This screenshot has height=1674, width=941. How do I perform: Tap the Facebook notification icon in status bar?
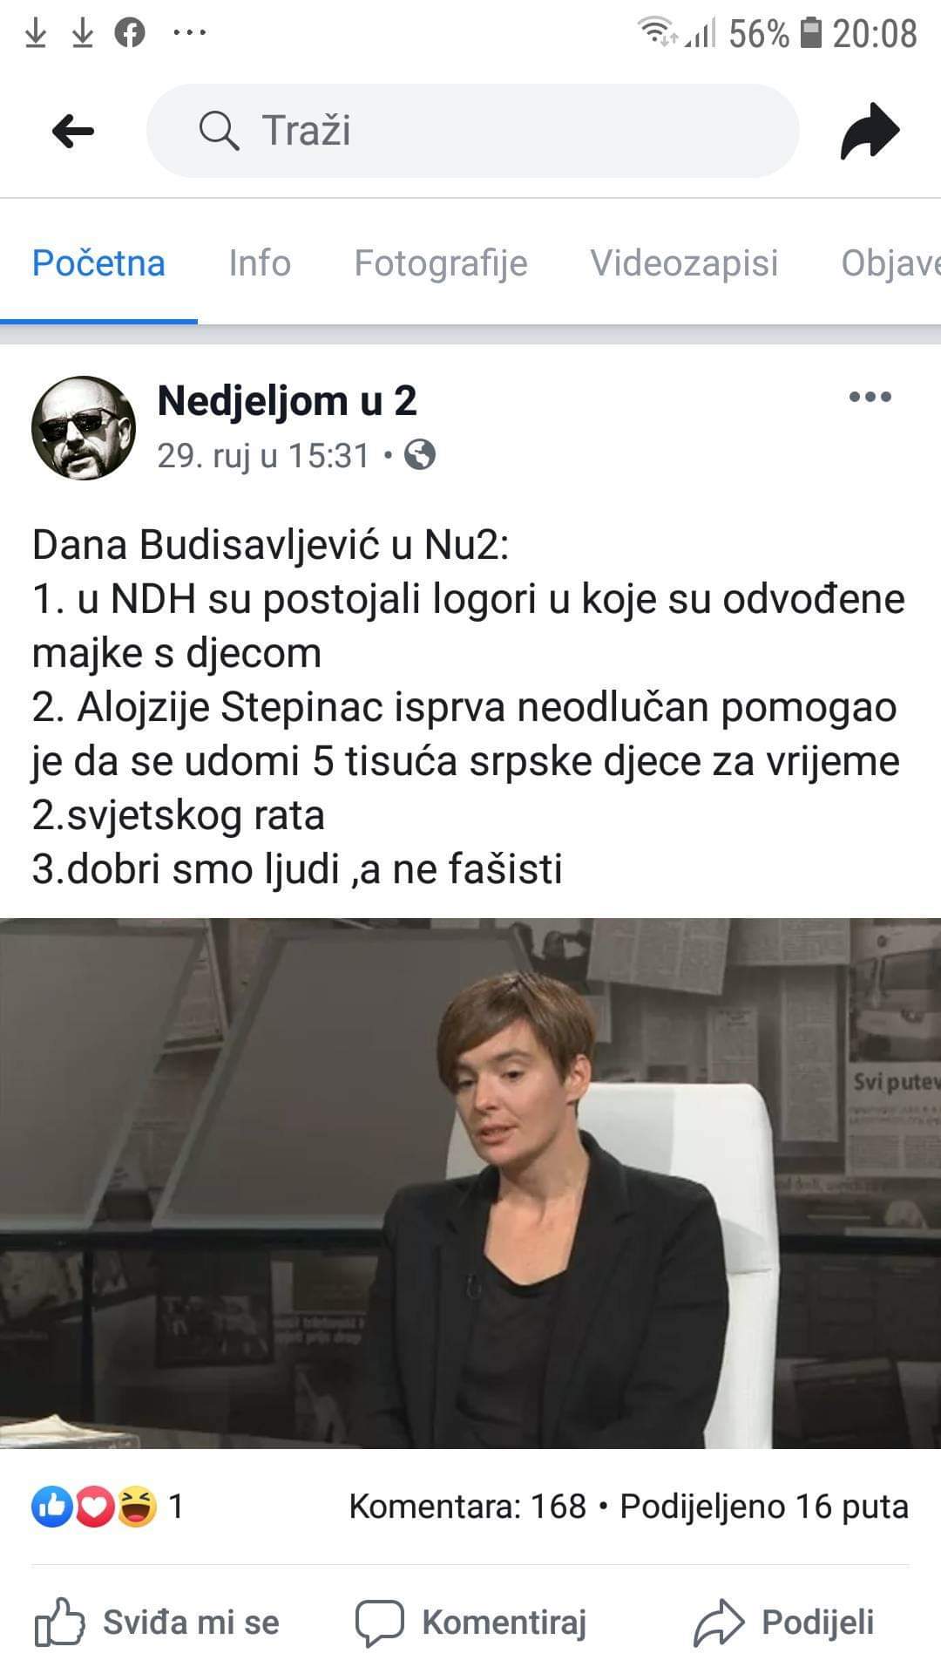[x=130, y=34]
